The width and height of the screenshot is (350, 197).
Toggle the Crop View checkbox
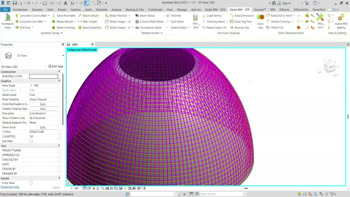[31, 183]
